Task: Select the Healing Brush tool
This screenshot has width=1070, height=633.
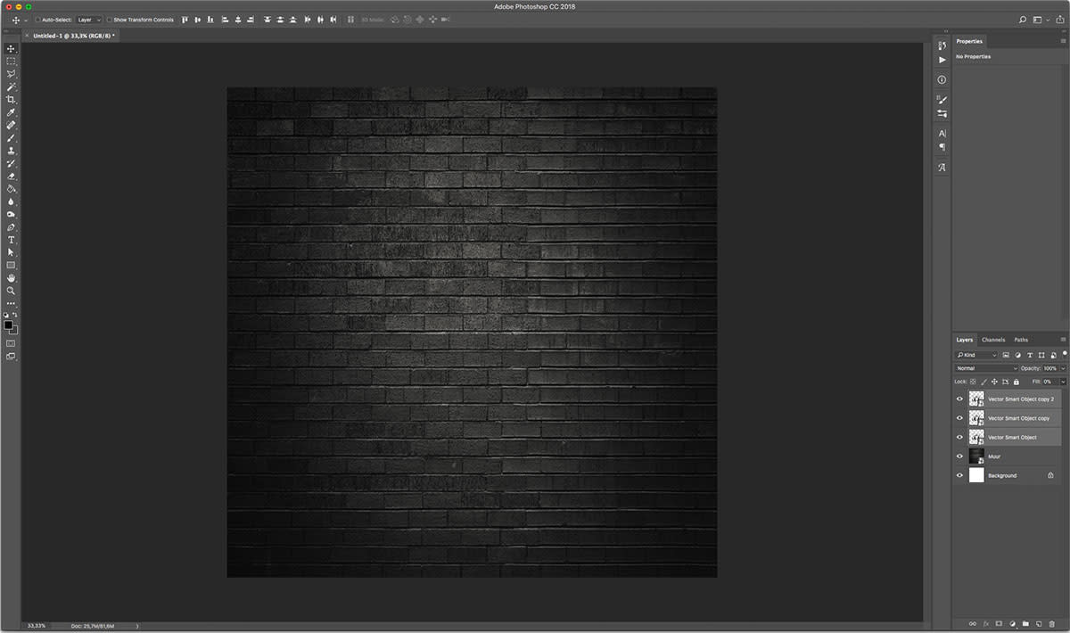Action: pos(12,126)
